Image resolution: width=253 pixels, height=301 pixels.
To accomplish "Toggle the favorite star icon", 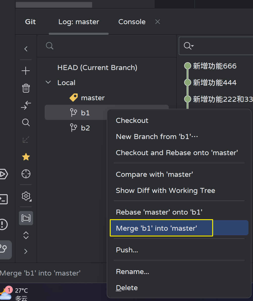I will (26, 157).
